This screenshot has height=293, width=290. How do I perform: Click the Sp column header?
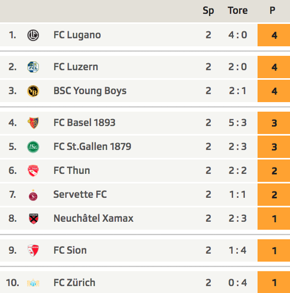pyautogui.click(x=208, y=11)
